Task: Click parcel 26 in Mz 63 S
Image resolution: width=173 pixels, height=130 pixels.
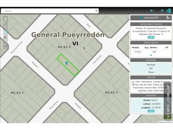Action: (x=59, y=20)
